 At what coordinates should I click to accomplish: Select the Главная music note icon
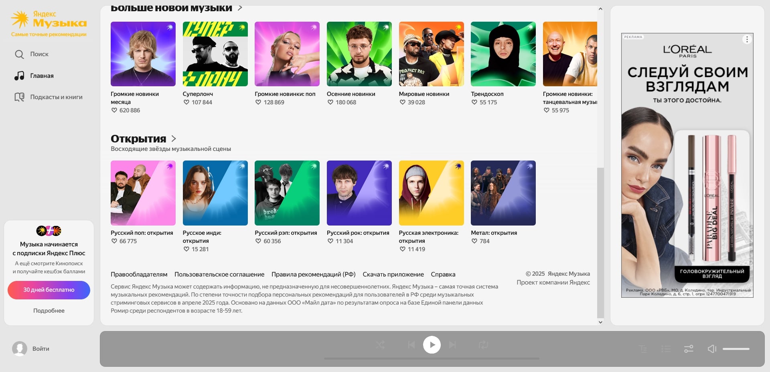19,75
